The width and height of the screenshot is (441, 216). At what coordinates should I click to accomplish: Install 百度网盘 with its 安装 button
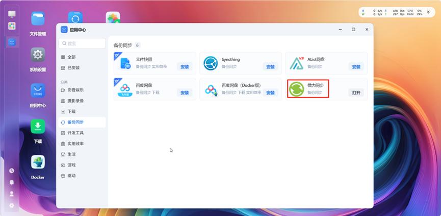pos(185,92)
